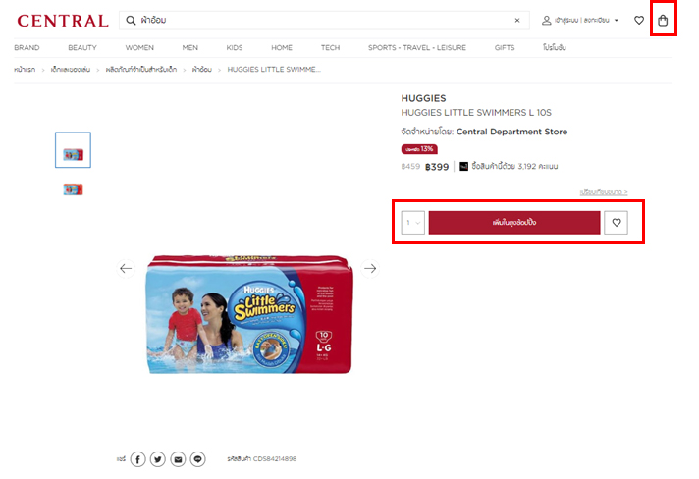This screenshot has height=479, width=699.
Task: Click the search magnifier icon
Action: [131, 20]
